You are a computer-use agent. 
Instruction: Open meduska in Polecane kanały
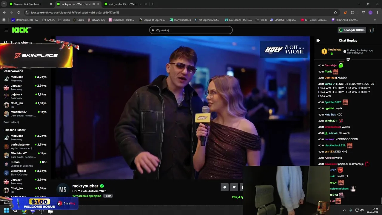tap(25, 137)
